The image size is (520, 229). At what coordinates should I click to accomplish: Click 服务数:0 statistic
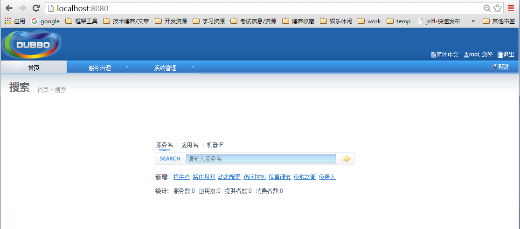184,191
